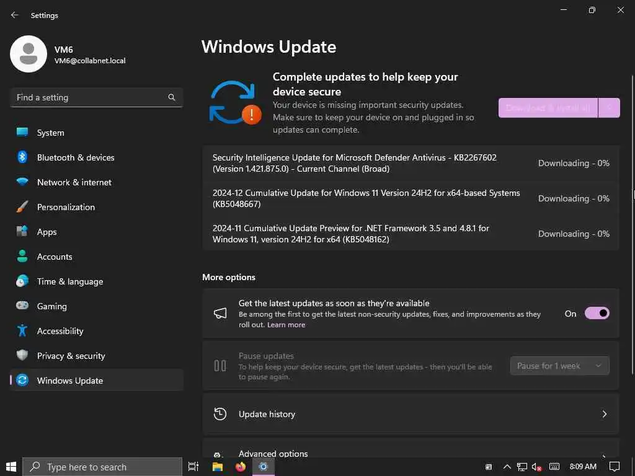Click the Windows Update sync icon in sidebar
The image size is (635, 476).
click(22, 380)
